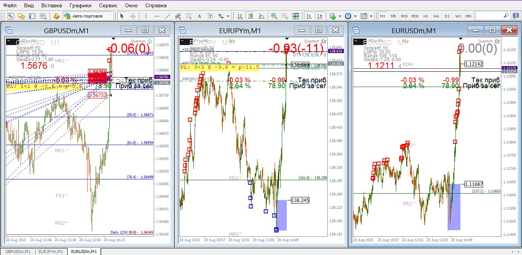Expand the periods dropdown arrow
Viewport: 522px width, 255px height.
coord(355,16)
